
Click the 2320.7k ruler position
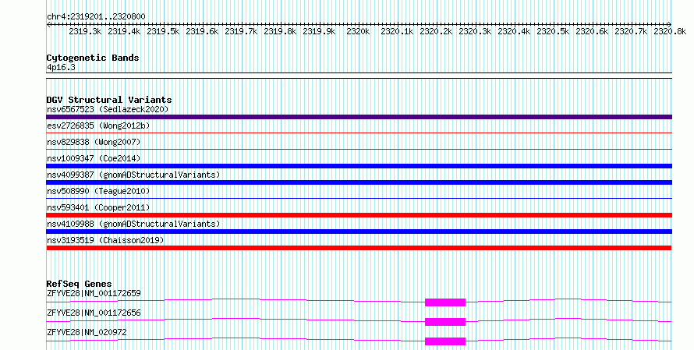(x=631, y=31)
